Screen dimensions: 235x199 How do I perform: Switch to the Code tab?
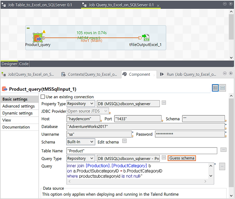click(24, 64)
